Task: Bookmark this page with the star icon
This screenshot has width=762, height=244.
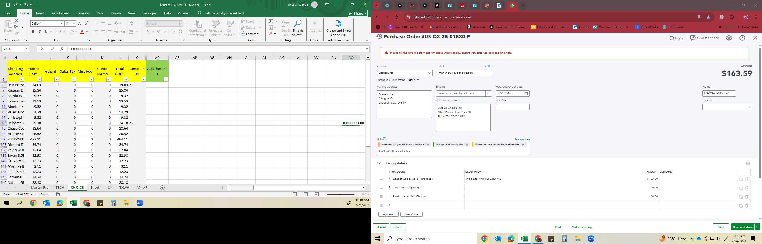Action: [708, 17]
